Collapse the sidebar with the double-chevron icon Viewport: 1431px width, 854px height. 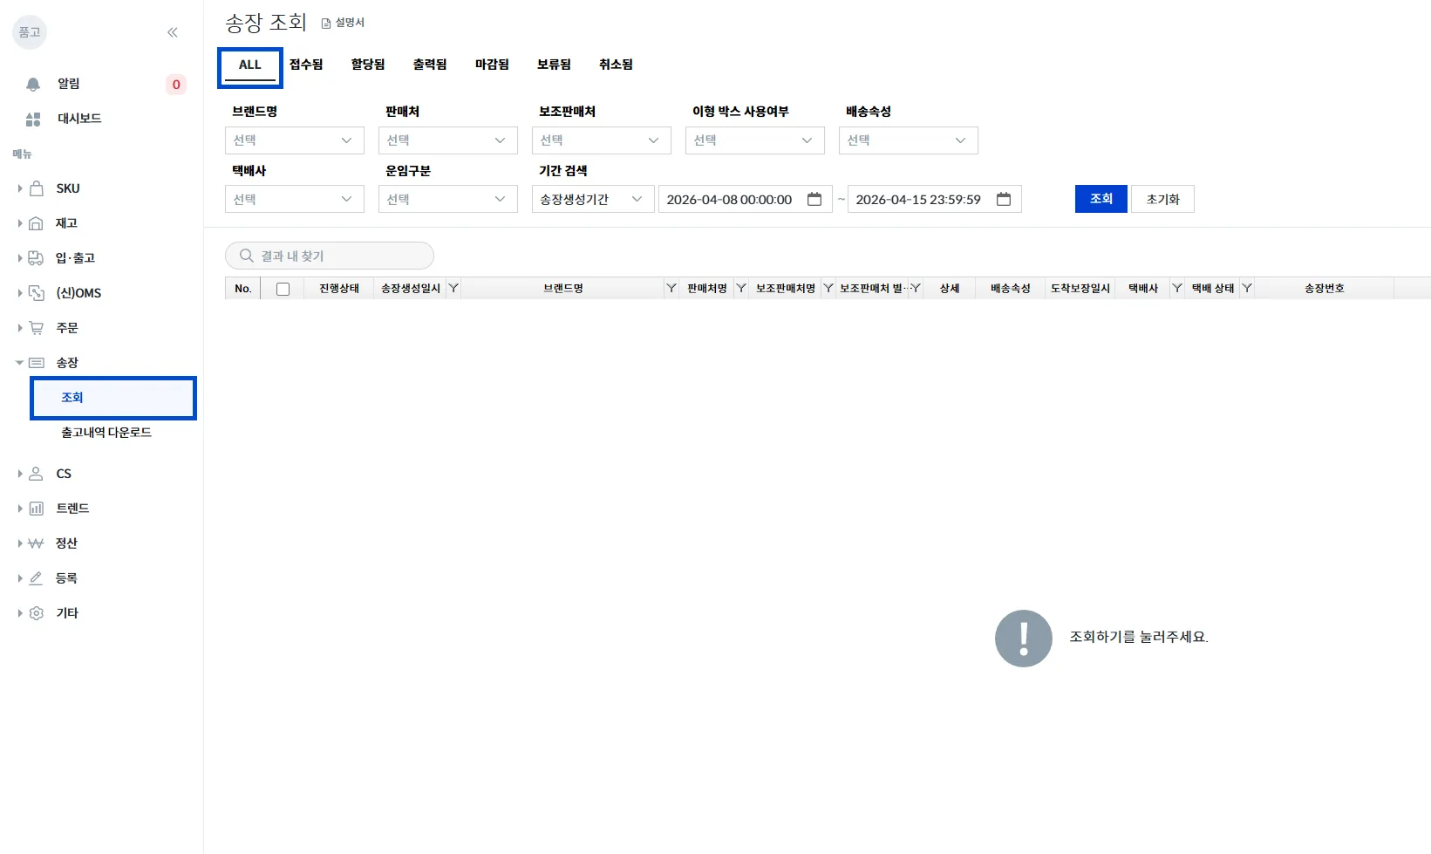(173, 32)
